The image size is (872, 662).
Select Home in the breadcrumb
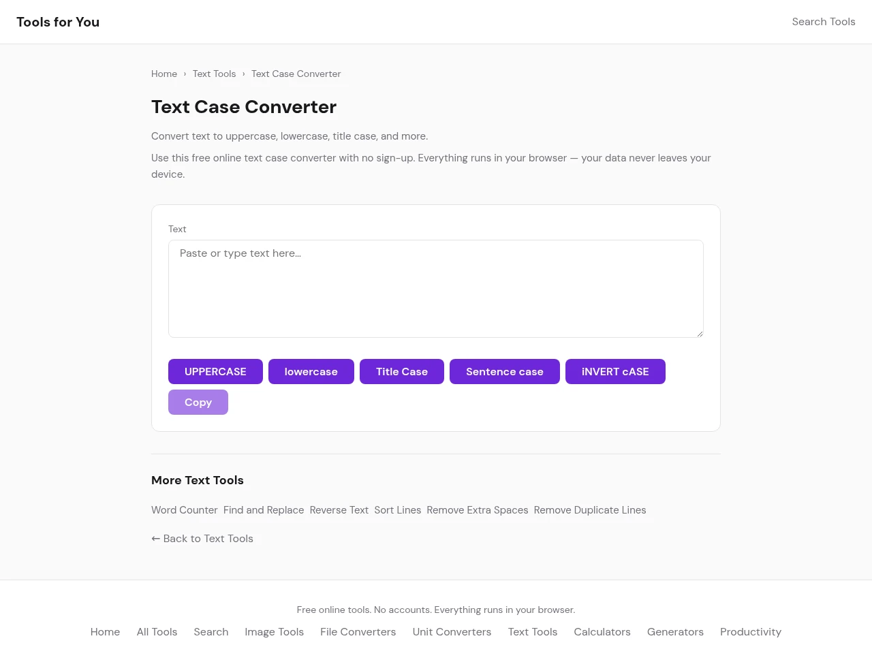click(164, 74)
